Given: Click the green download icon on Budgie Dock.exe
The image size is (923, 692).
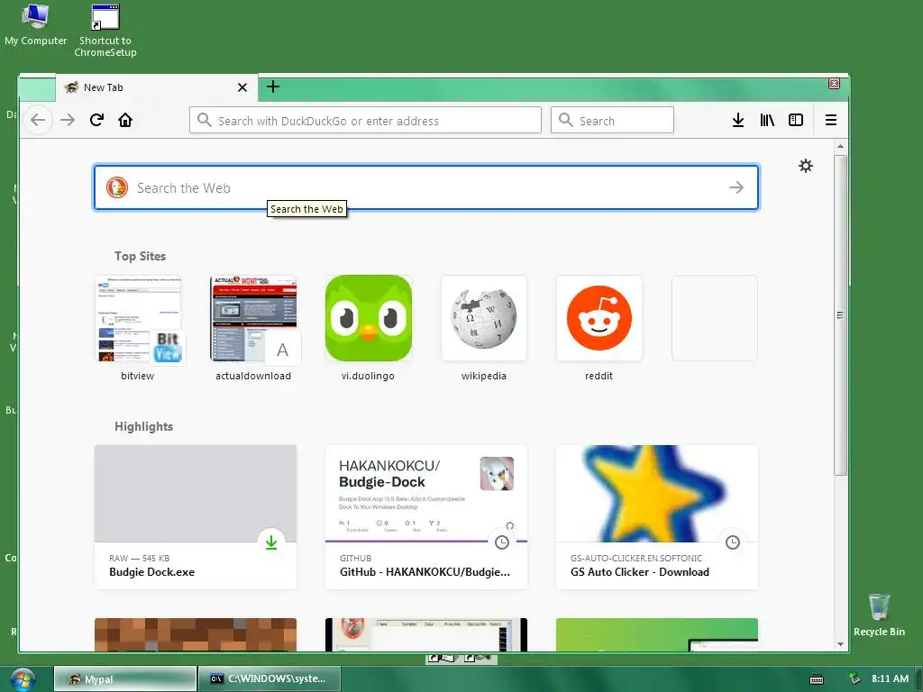Looking at the screenshot, I should [x=270, y=542].
